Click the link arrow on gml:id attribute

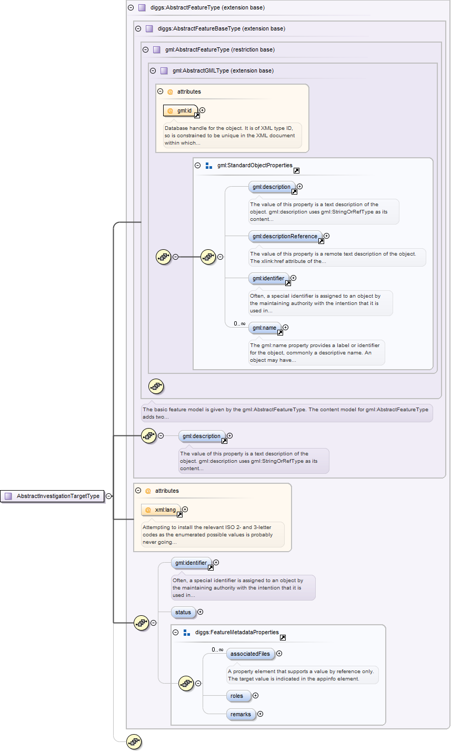[197, 116]
